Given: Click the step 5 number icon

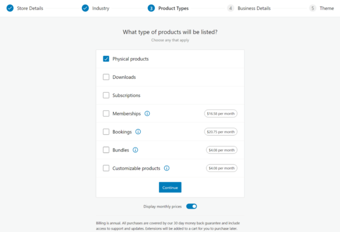Looking at the screenshot, I should pos(312,8).
